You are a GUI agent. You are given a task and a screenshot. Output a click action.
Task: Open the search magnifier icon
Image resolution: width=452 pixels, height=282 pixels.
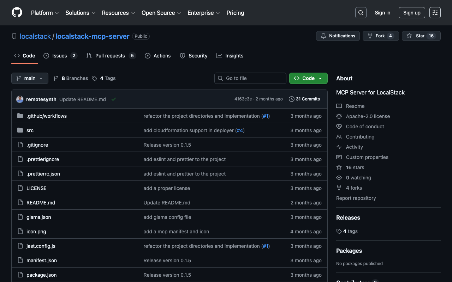coord(361,13)
